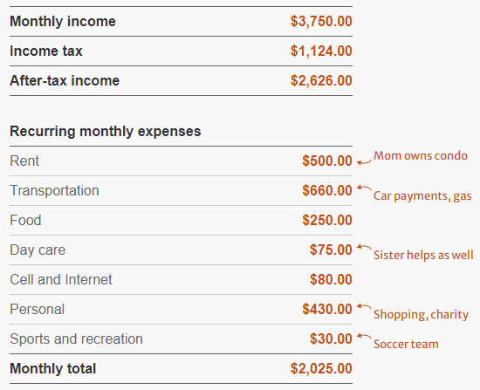Screen dimensions: 480x390
Task: Select the Transportation row label
Action: coord(54,190)
